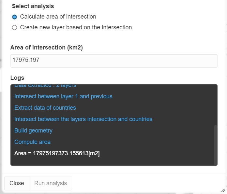The image size is (227, 194).
Task: Click the Logs panel vertical scrollbar
Action: pyautogui.click(x=215, y=145)
